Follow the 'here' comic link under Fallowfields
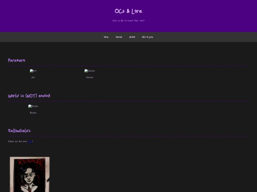Image resolution: width=257 pixels, height=192 pixels. click(30, 141)
